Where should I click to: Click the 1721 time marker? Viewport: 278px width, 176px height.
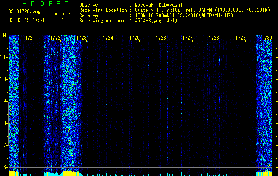point(30,38)
